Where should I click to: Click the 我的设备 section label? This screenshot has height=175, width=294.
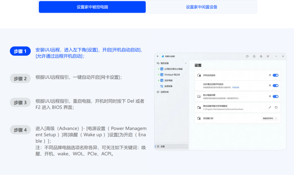click(x=165, y=63)
